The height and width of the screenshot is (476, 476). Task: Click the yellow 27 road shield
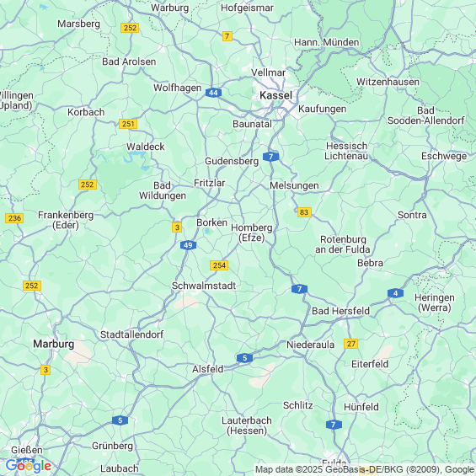click(351, 344)
